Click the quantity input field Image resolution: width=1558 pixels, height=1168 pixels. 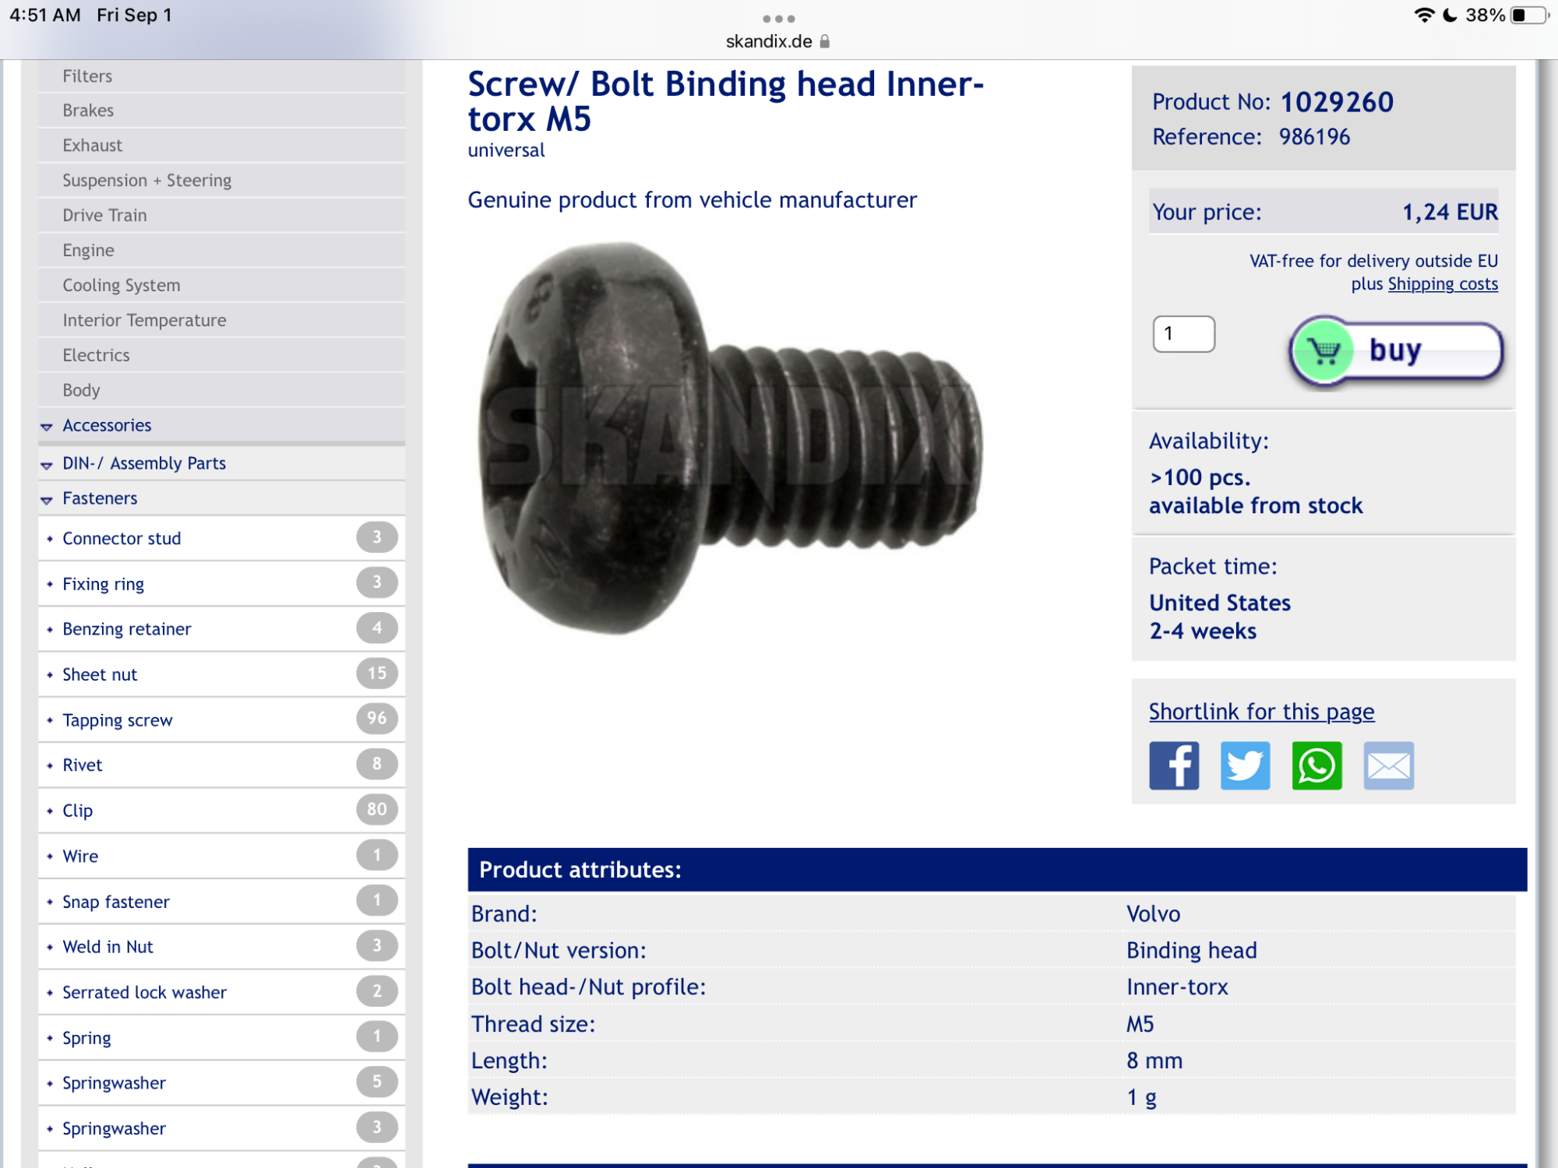click(1183, 334)
